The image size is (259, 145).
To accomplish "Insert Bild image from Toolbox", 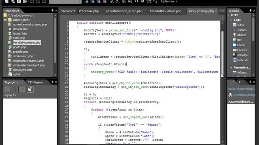I will (x=239, y=40).
